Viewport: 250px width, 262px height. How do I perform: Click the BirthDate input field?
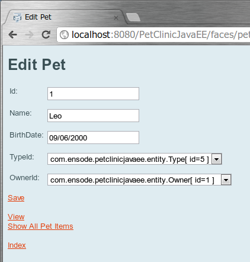click(x=93, y=138)
